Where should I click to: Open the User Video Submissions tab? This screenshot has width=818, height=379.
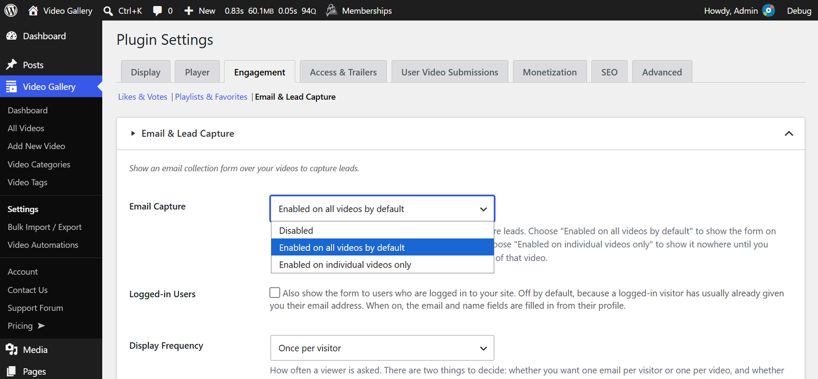coord(450,72)
